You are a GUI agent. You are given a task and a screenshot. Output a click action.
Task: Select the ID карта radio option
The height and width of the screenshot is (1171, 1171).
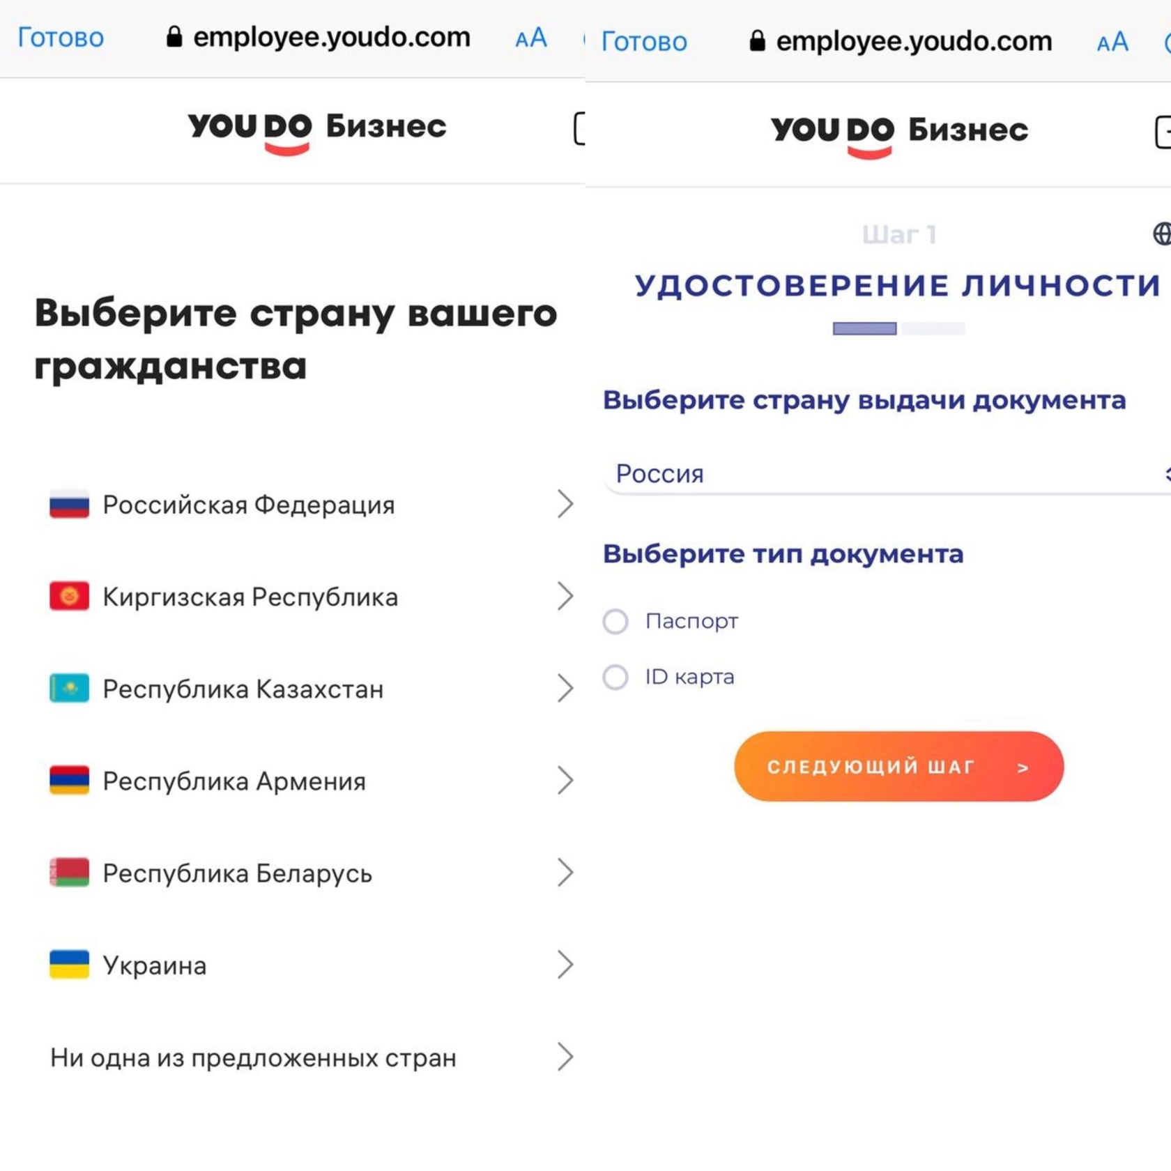(x=615, y=677)
